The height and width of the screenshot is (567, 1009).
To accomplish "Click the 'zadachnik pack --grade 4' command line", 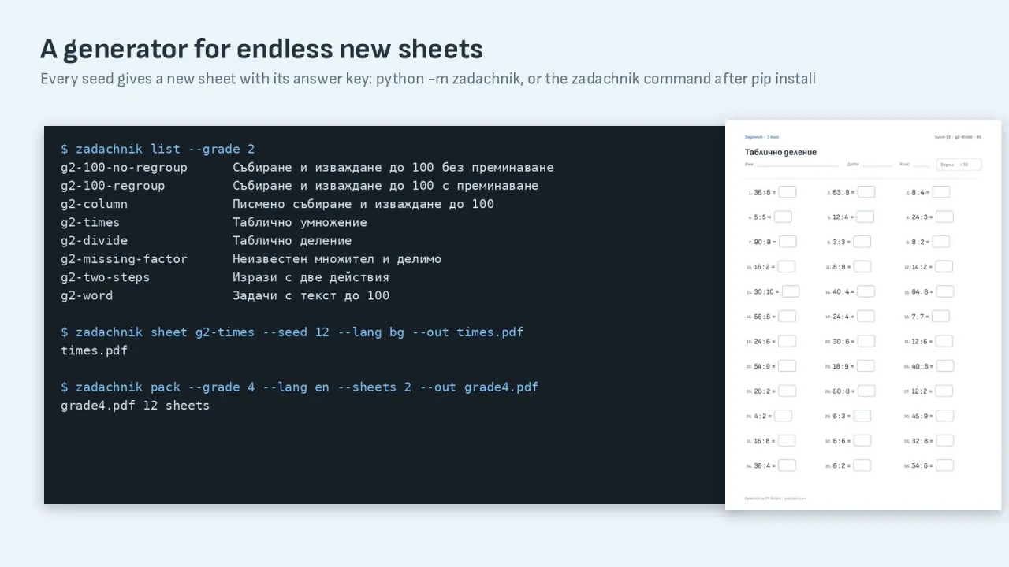I will (300, 387).
